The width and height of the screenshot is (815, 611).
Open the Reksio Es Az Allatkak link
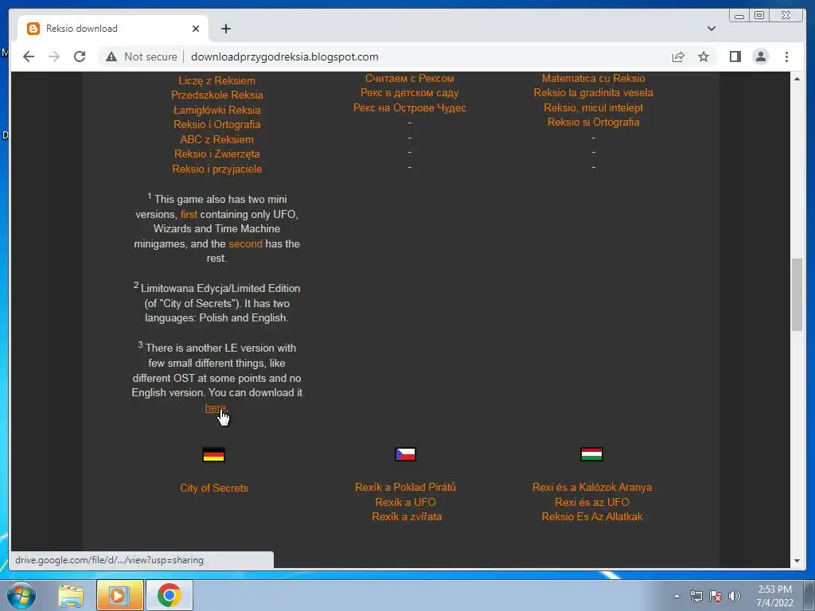click(592, 517)
